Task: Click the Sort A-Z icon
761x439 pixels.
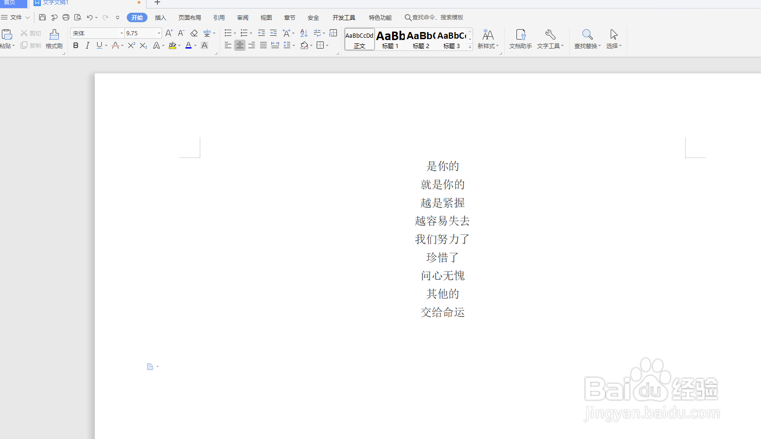Action: 304,33
